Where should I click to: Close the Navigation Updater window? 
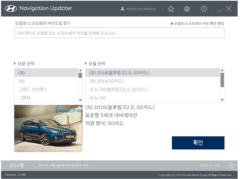point(228,9)
